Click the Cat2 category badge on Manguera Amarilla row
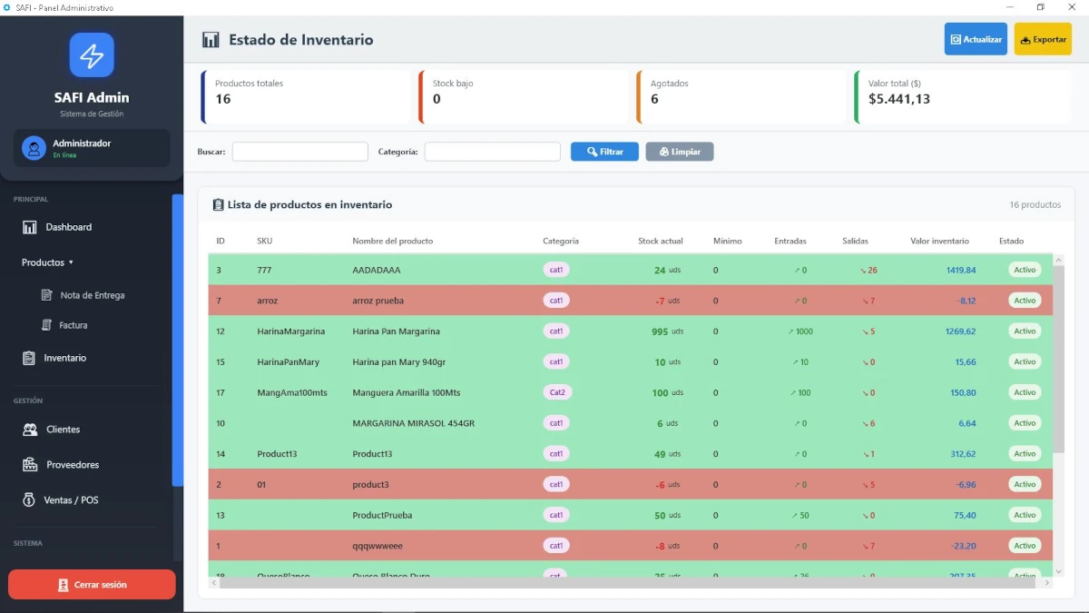Image resolution: width=1089 pixels, height=613 pixels. (556, 391)
